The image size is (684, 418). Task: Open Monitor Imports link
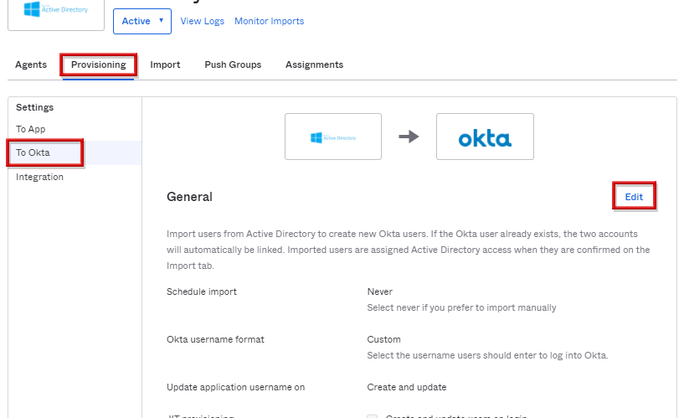point(269,21)
